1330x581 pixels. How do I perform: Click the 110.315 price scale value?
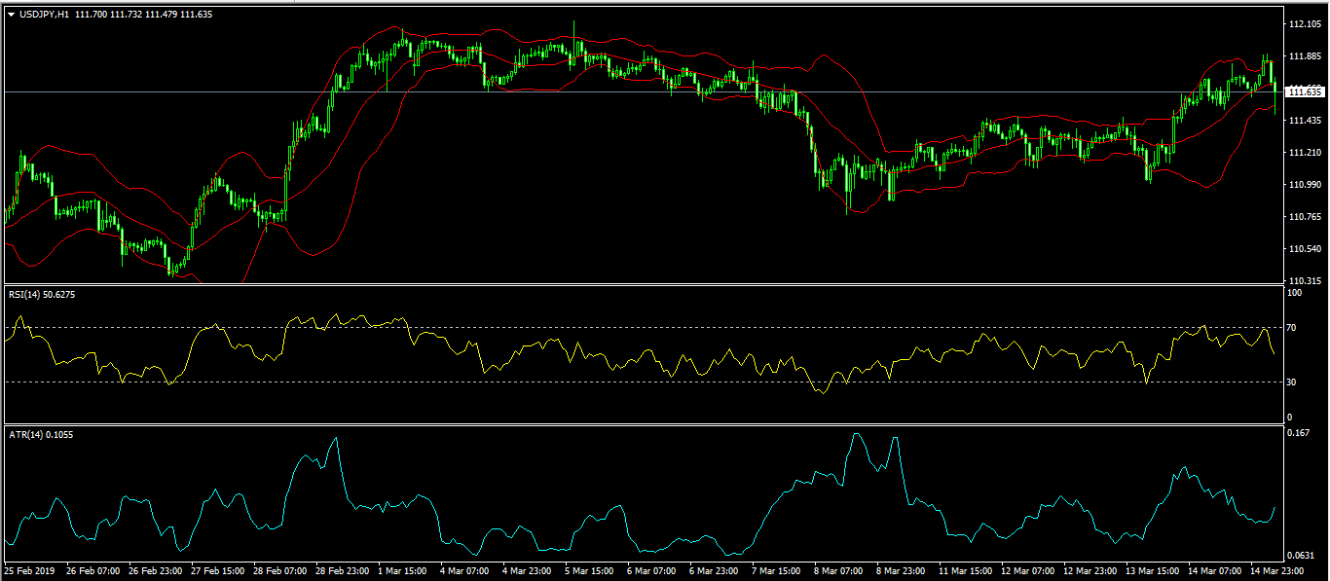[1304, 279]
